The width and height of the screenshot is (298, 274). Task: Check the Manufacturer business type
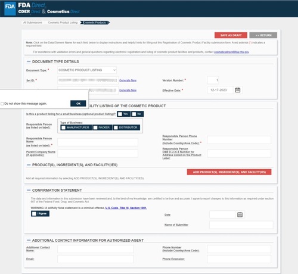(63, 127)
